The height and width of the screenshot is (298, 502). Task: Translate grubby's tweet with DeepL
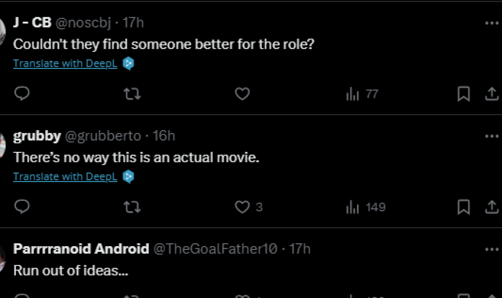point(65,177)
